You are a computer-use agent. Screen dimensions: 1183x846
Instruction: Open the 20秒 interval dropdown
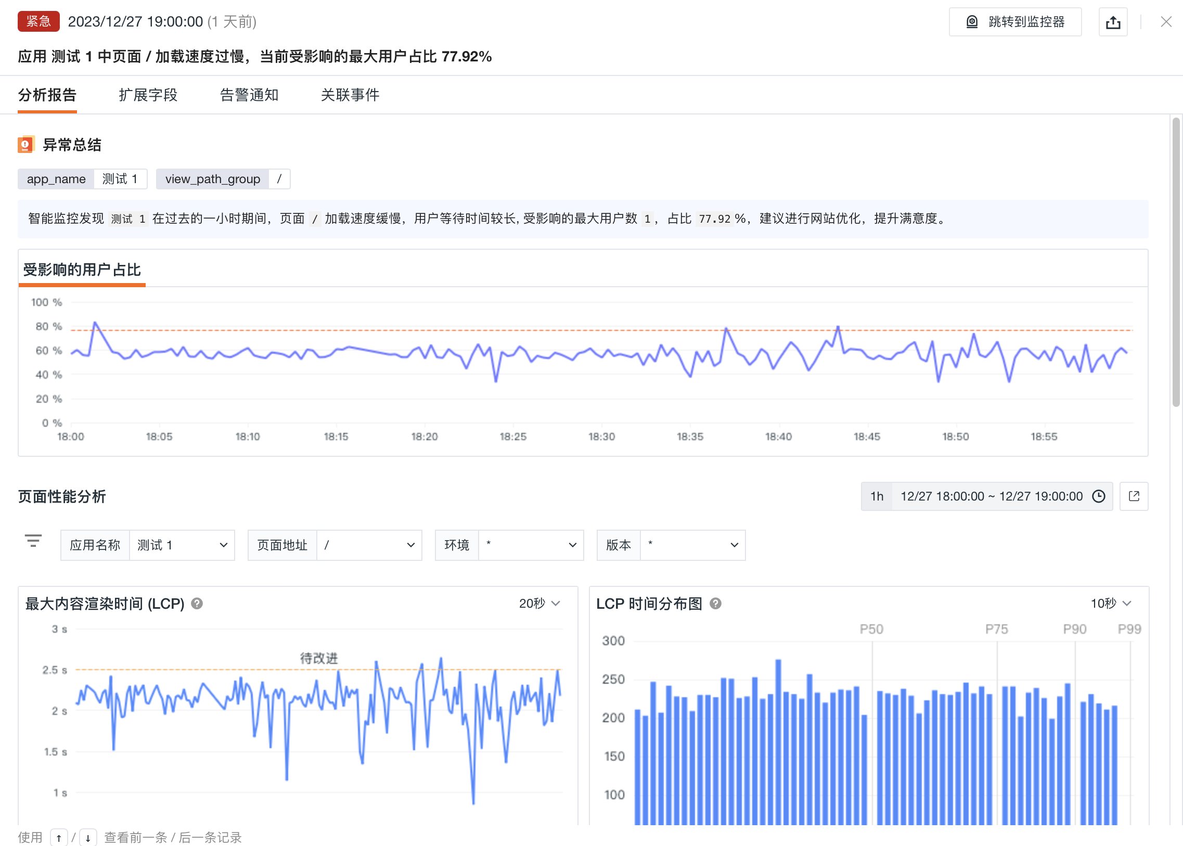pos(539,603)
